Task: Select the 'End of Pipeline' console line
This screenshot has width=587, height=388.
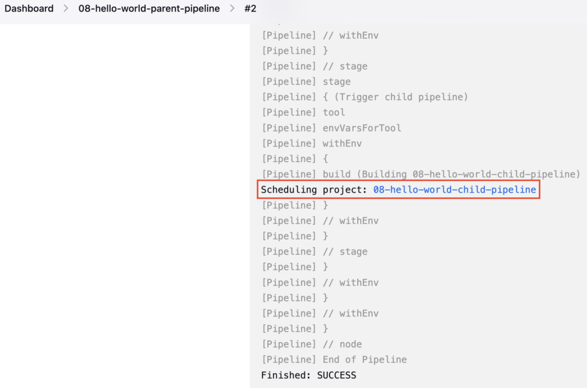Action: (x=334, y=359)
